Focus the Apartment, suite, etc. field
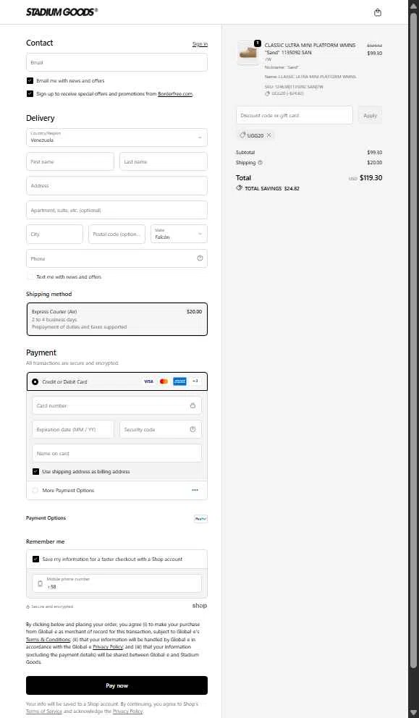The width and height of the screenshot is (419, 718). point(117,210)
